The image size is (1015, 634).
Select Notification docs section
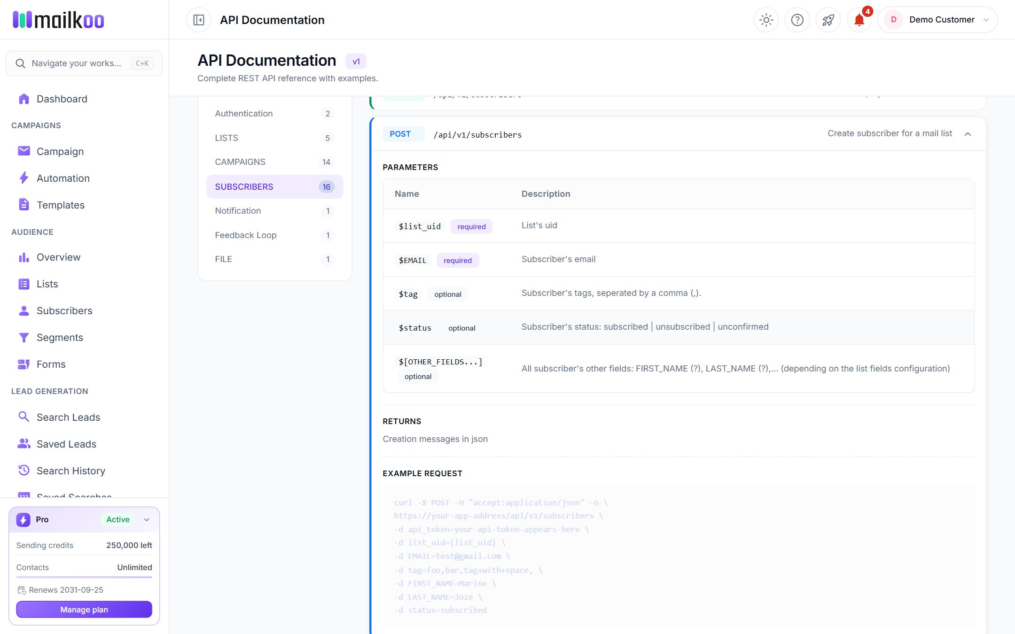275,211
